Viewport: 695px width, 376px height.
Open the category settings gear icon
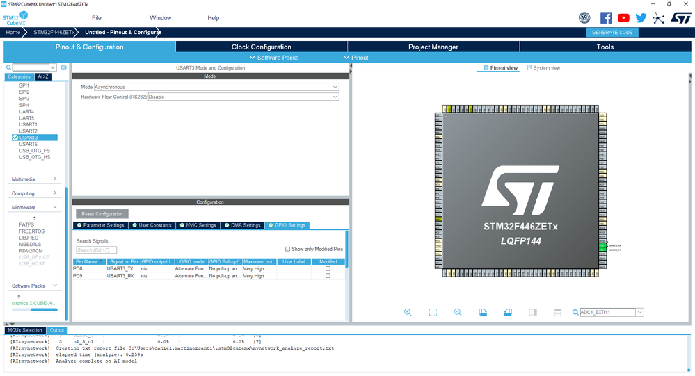click(64, 67)
